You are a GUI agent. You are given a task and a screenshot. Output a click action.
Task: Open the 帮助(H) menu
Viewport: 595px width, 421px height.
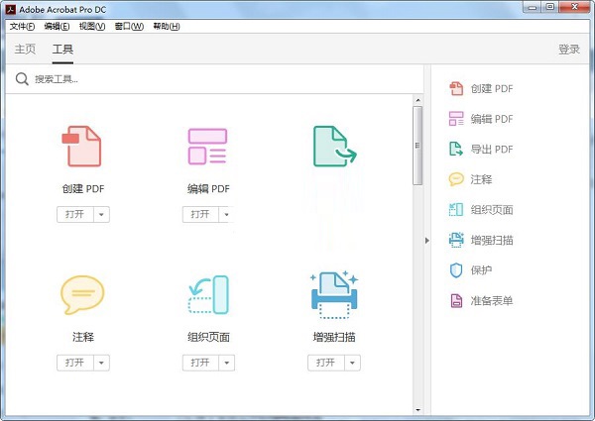(167, 26)
